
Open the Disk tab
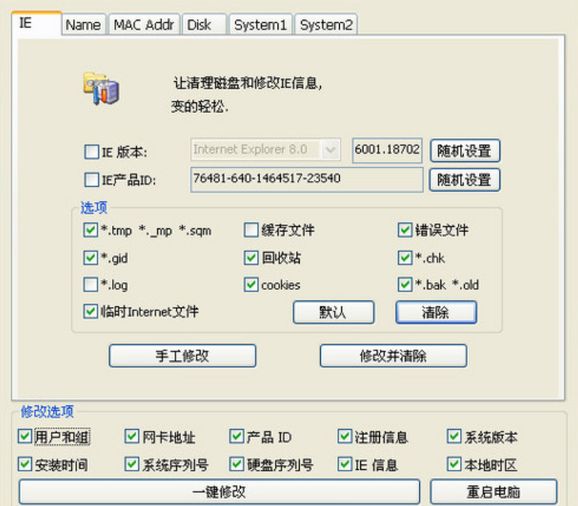tap(199, 25)
